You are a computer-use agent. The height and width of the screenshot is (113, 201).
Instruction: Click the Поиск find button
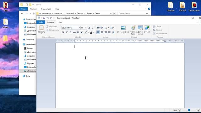pyautogui.click(x=157, y=26)
